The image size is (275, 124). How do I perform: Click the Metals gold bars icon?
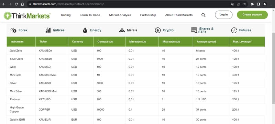(x=122, y=30)
